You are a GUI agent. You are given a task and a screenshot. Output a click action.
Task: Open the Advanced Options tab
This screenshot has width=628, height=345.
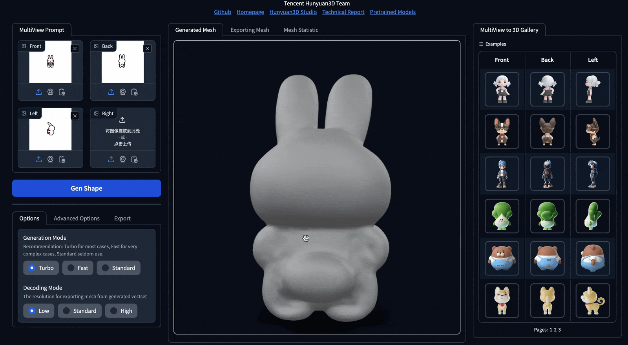tap(77, 218)
